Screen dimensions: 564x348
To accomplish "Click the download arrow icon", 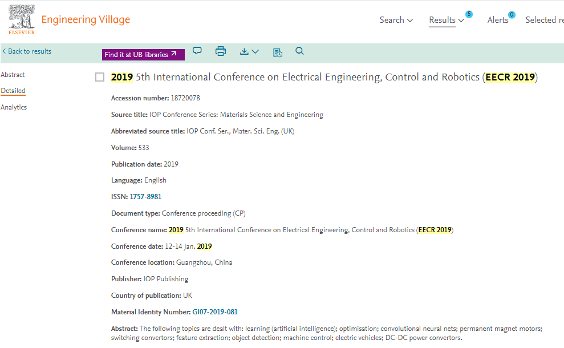I will click(244, 51).
